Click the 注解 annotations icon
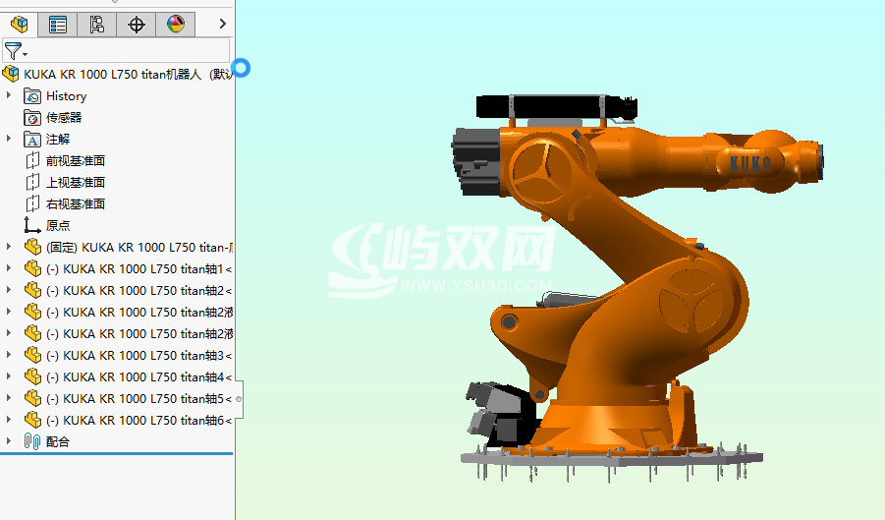 32,139
